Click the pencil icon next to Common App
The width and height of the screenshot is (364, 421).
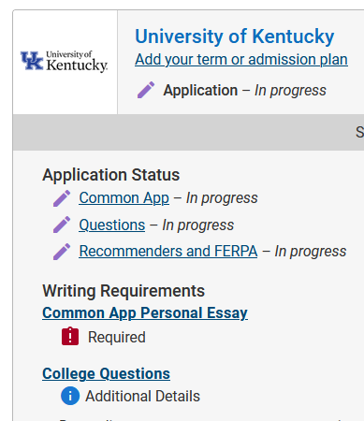(x=62, y=198)
